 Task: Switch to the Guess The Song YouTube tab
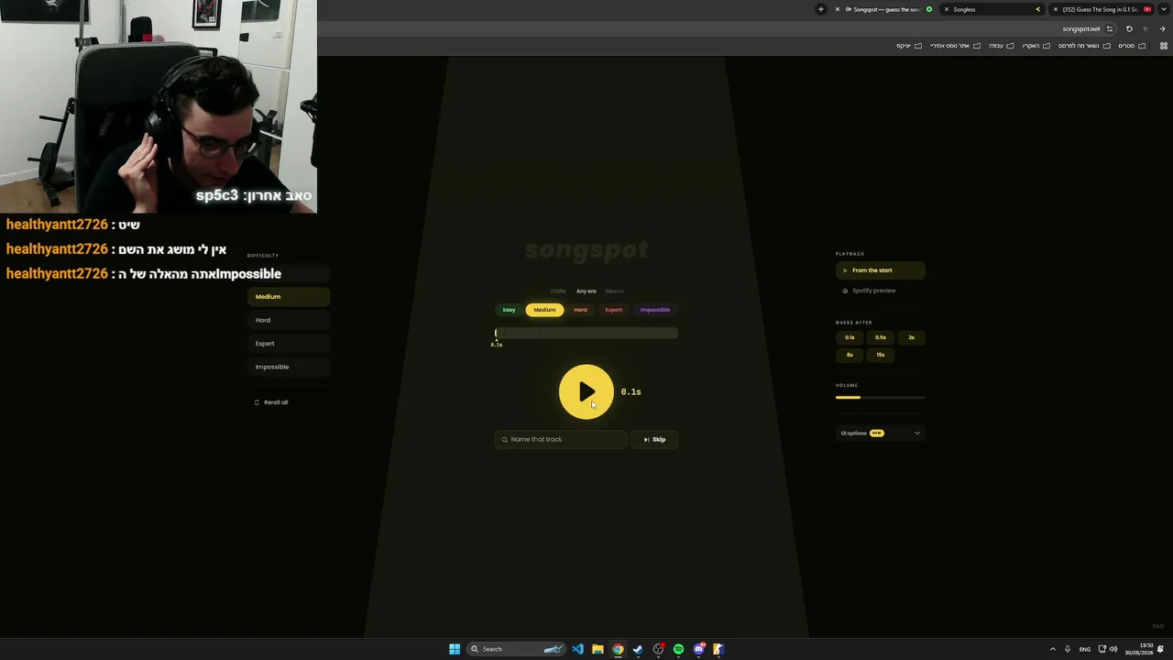(1101, 9)
